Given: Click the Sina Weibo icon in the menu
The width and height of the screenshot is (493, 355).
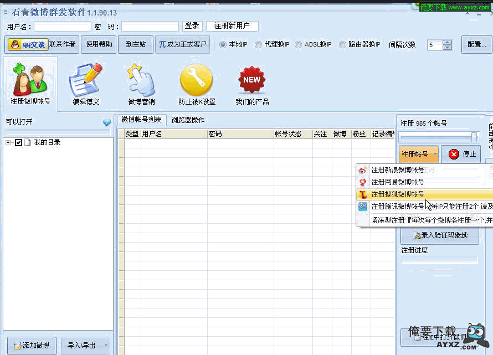Looking at the screenshot, I should (x=363, y=170).
